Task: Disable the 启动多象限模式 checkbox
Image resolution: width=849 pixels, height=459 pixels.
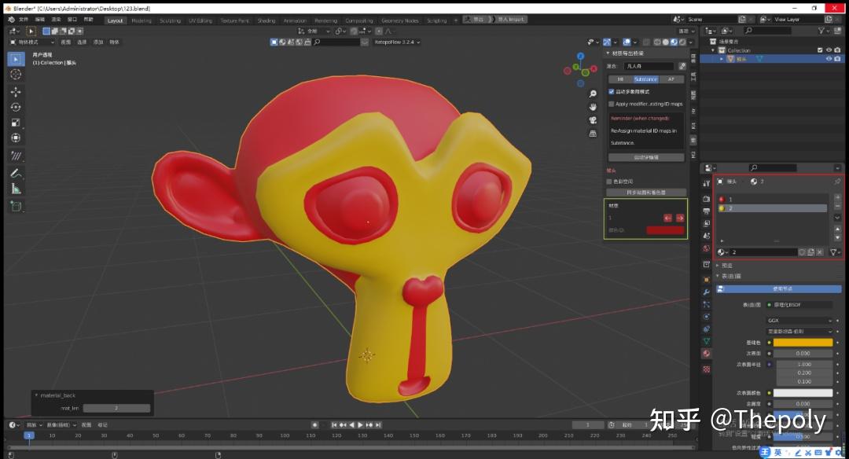Action: (x=611, y=90)
